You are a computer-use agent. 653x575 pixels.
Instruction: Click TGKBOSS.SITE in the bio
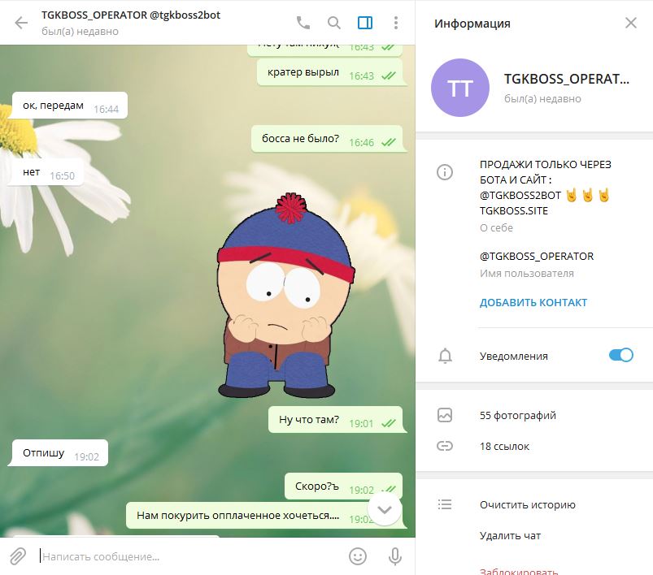pyautogui.click(x=513, y=211)
